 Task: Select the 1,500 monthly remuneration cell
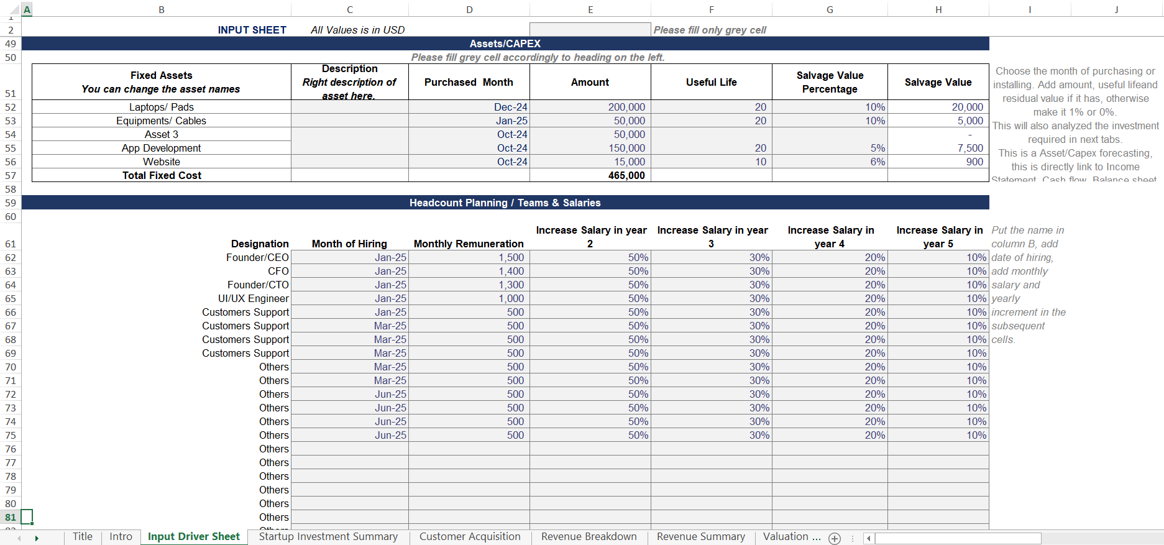coord(469,257)
